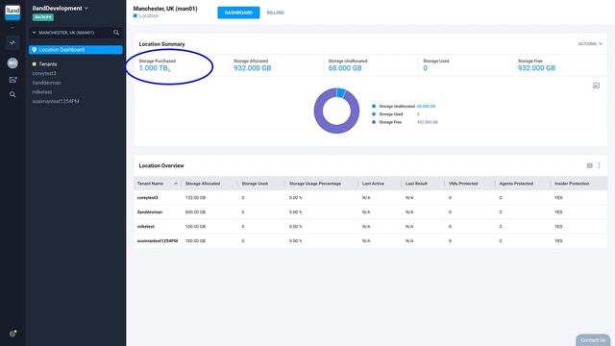Screen dimensions: 615x346
Task: Search within Manchester location list
Action: coord(116,33)
